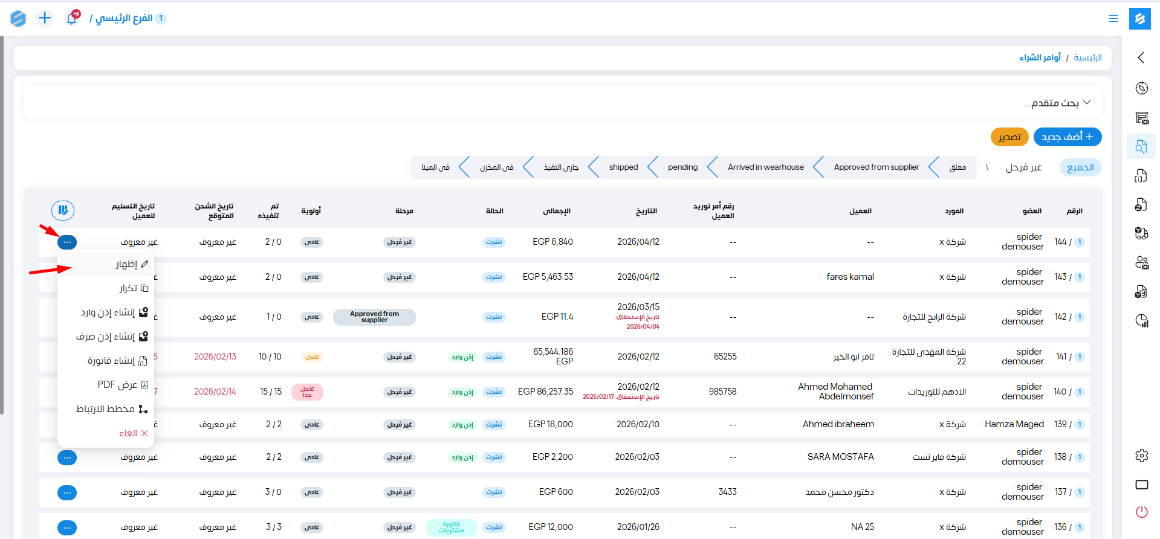Click the orange 'تصدير' export button
The width and height of the screenshot is (1160, 539).
(x=1009, y=137)
